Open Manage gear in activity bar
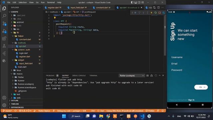 [x=4, y=105]
